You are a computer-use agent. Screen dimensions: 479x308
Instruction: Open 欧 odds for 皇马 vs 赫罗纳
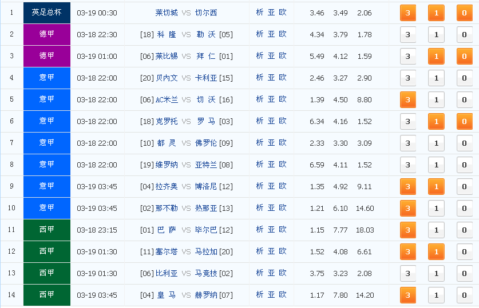pos(283,295)
